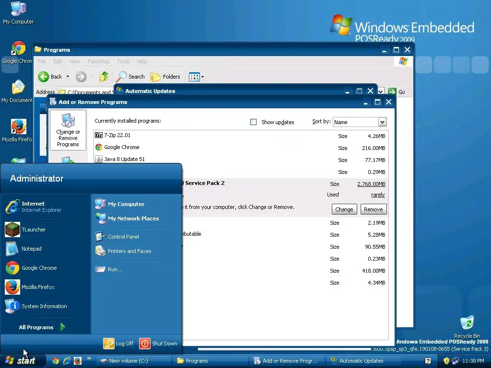Select the Google Chrome entry in the programs list
The height and width of the screenshot is (368, 491).
click(241, 148)
